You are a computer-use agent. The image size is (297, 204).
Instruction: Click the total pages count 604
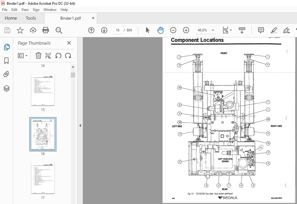(129, 30)
